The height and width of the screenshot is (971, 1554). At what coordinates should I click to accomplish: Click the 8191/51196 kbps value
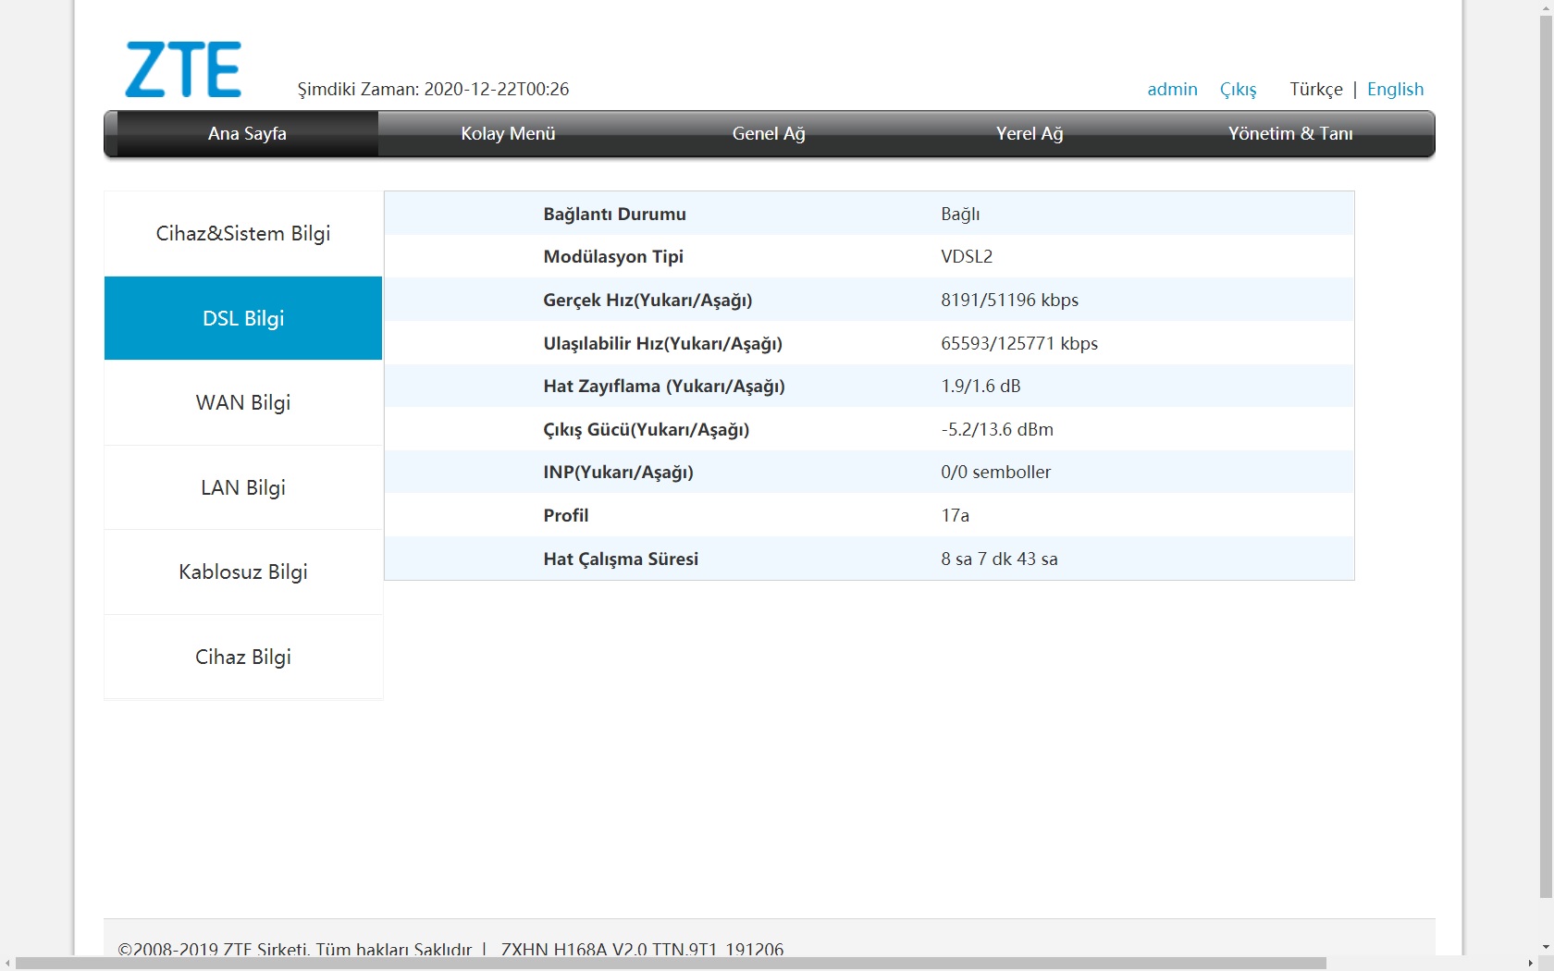1009,300
